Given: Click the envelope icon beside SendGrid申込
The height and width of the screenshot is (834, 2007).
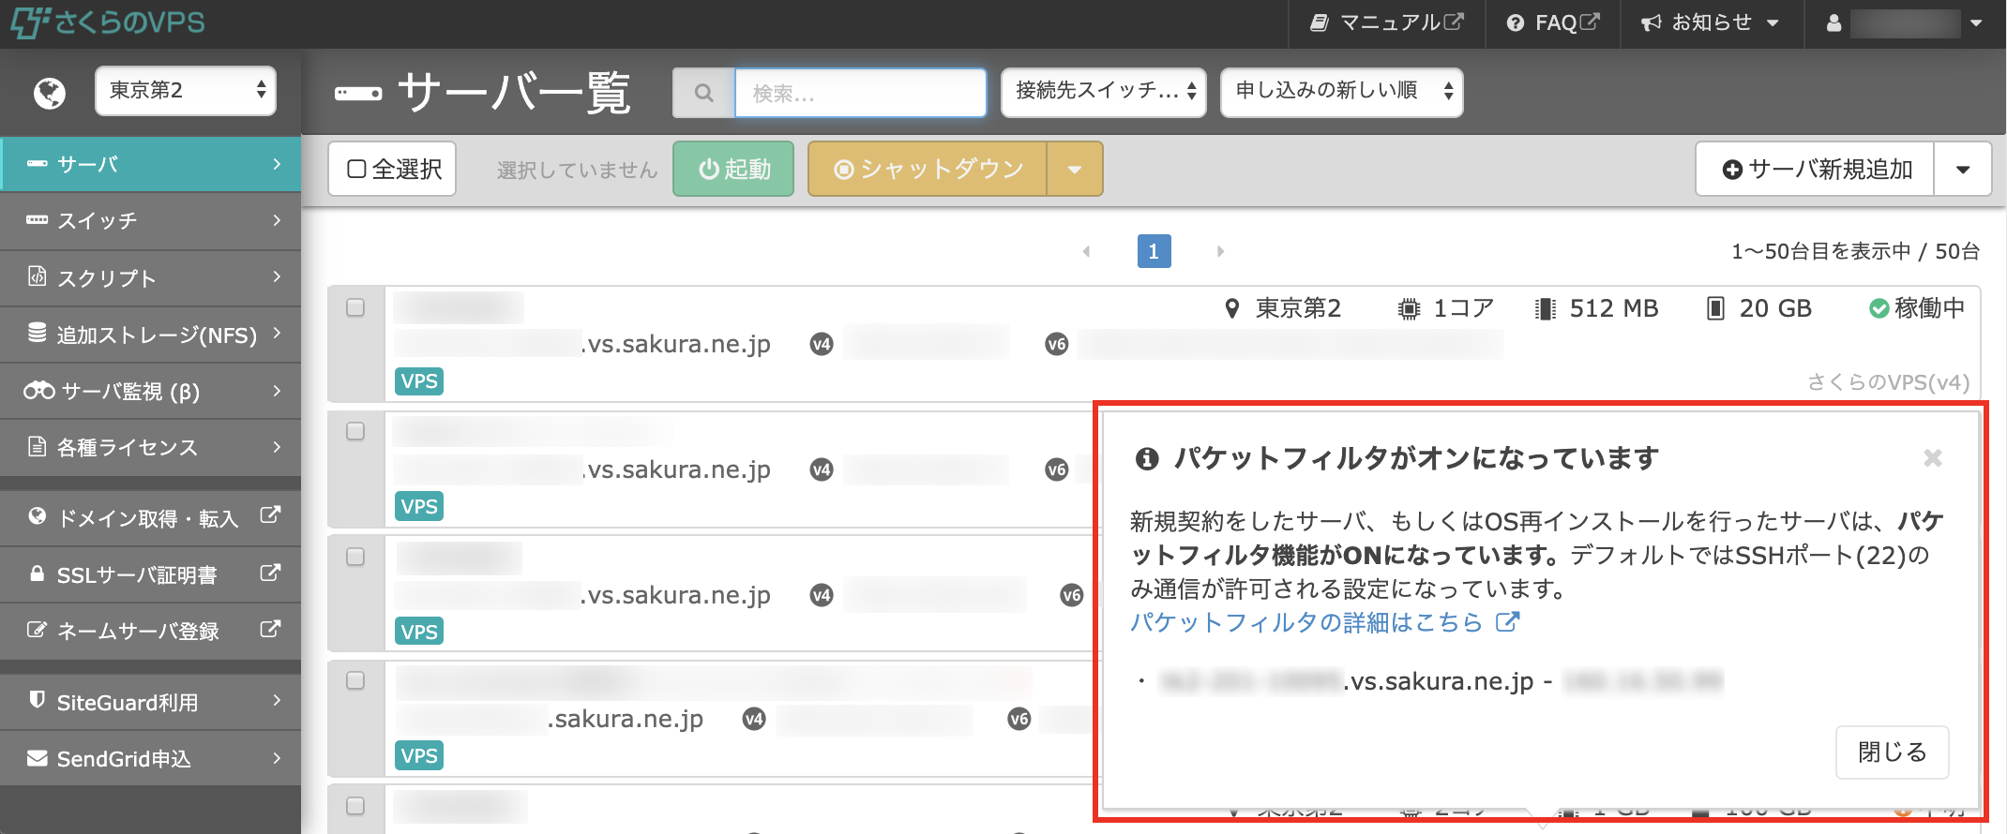Looking at the screenshot, I should coord(37,757).
